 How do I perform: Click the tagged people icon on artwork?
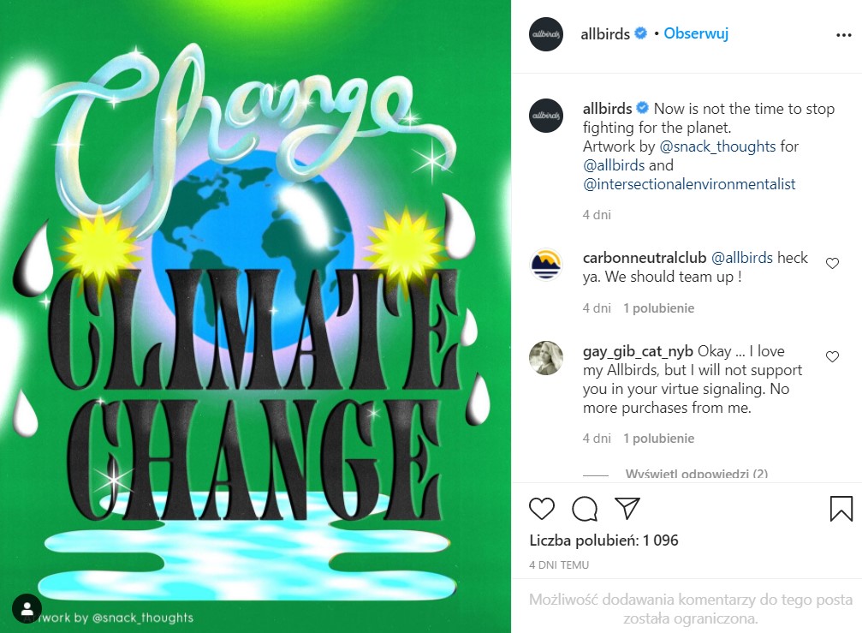click(x=27, y=607)
